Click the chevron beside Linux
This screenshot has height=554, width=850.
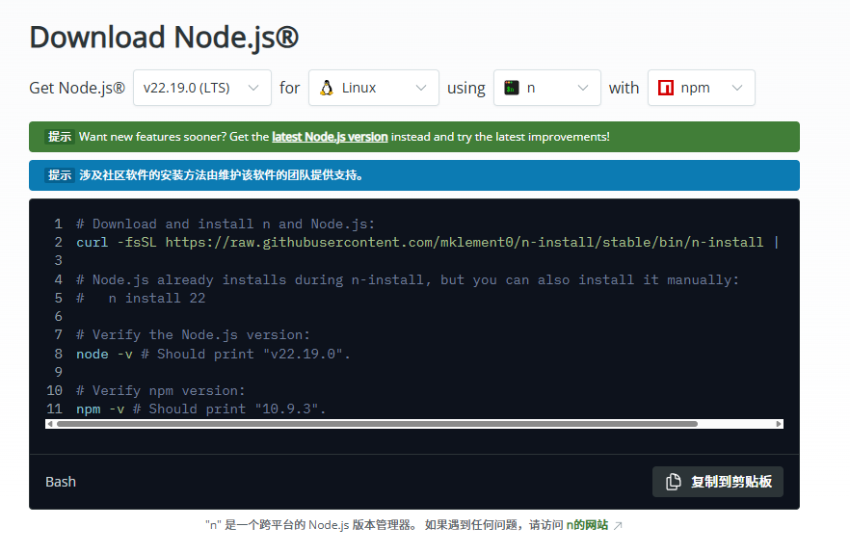point(420,88)
